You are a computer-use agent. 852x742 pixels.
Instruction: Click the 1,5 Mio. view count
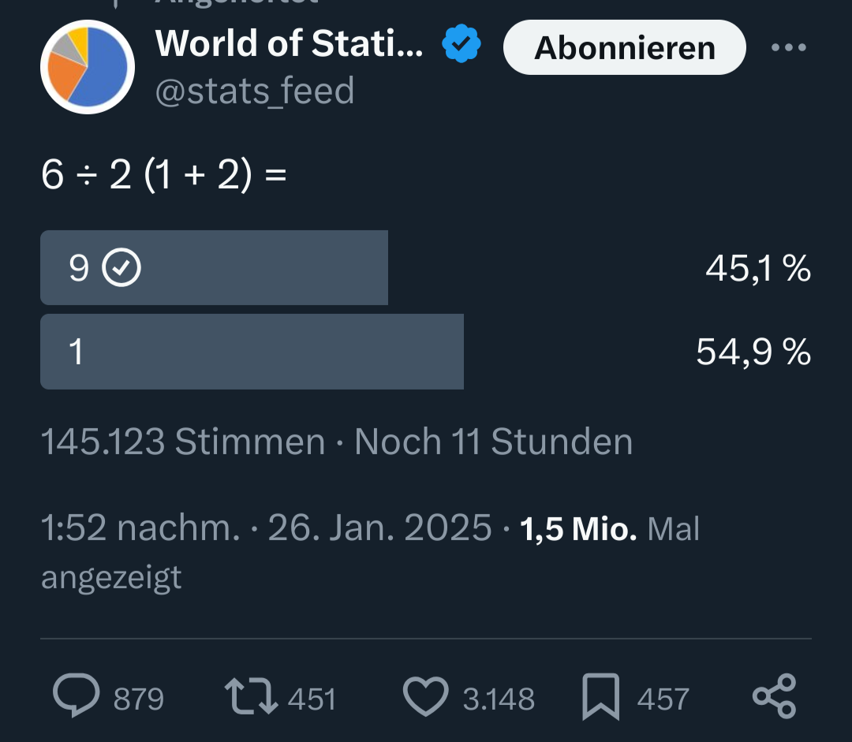(x=578, y=528)
